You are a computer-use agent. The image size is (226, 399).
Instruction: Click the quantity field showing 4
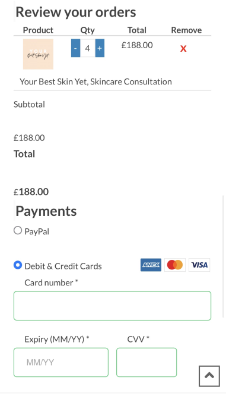point(88,48)
